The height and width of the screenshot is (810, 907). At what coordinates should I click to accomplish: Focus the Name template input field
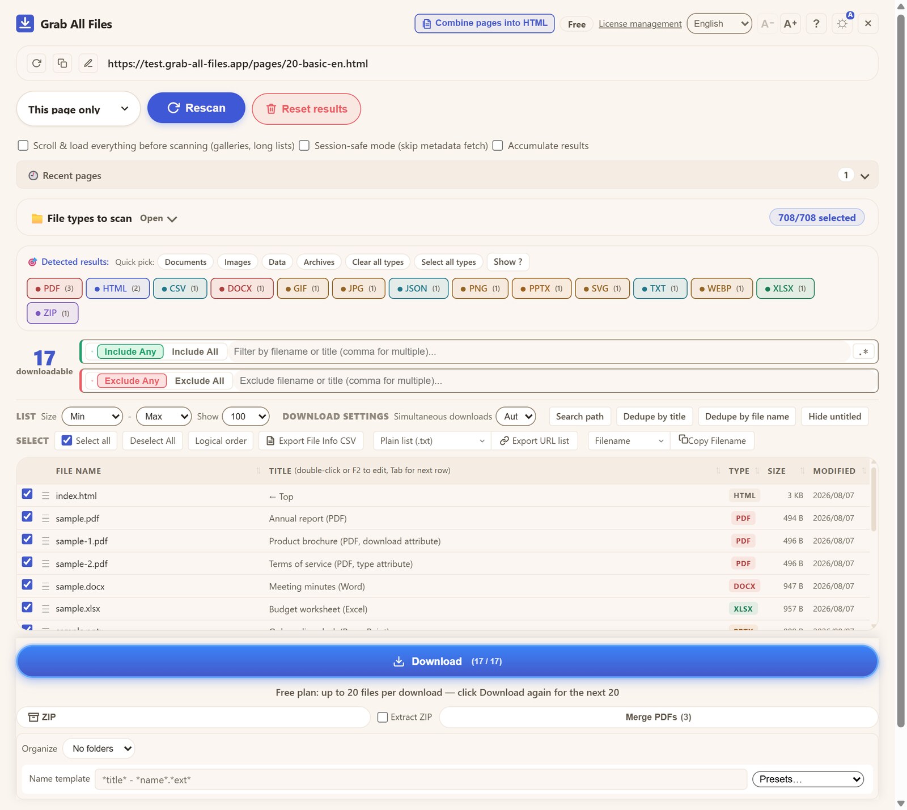pyautogui.click(x=421, y=779)
